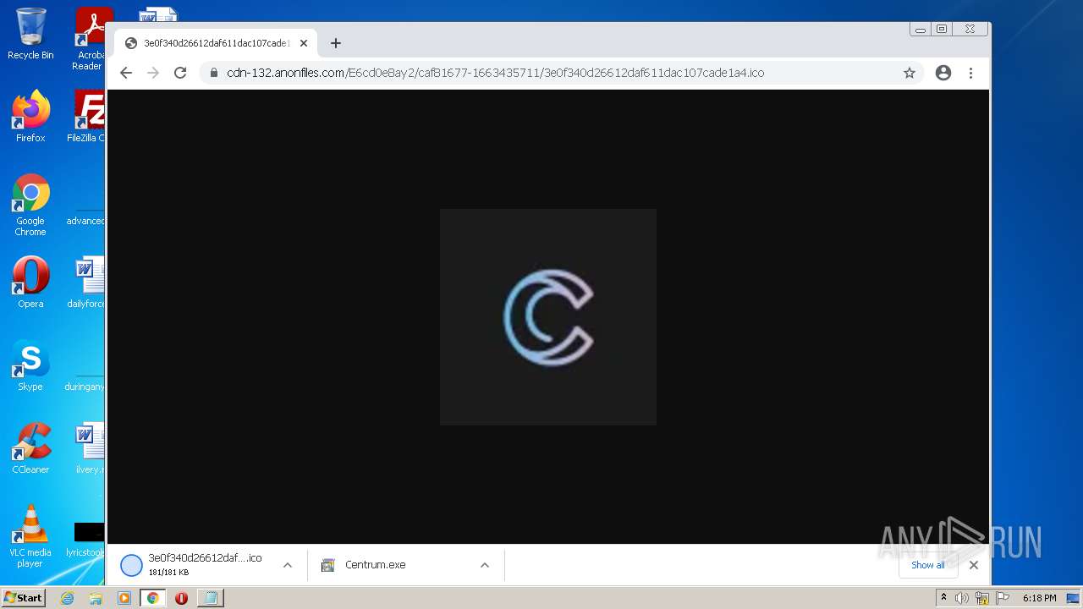Screen dimensions: 1083x609
Task: Expand options for the .ico download
Action: (288, 565)
